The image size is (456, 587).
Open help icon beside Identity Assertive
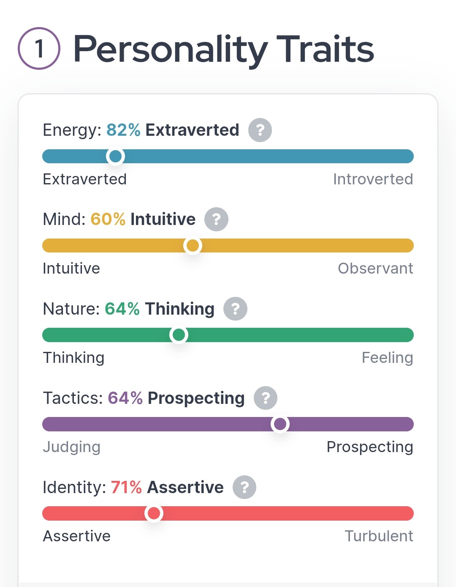pos(244,487)
